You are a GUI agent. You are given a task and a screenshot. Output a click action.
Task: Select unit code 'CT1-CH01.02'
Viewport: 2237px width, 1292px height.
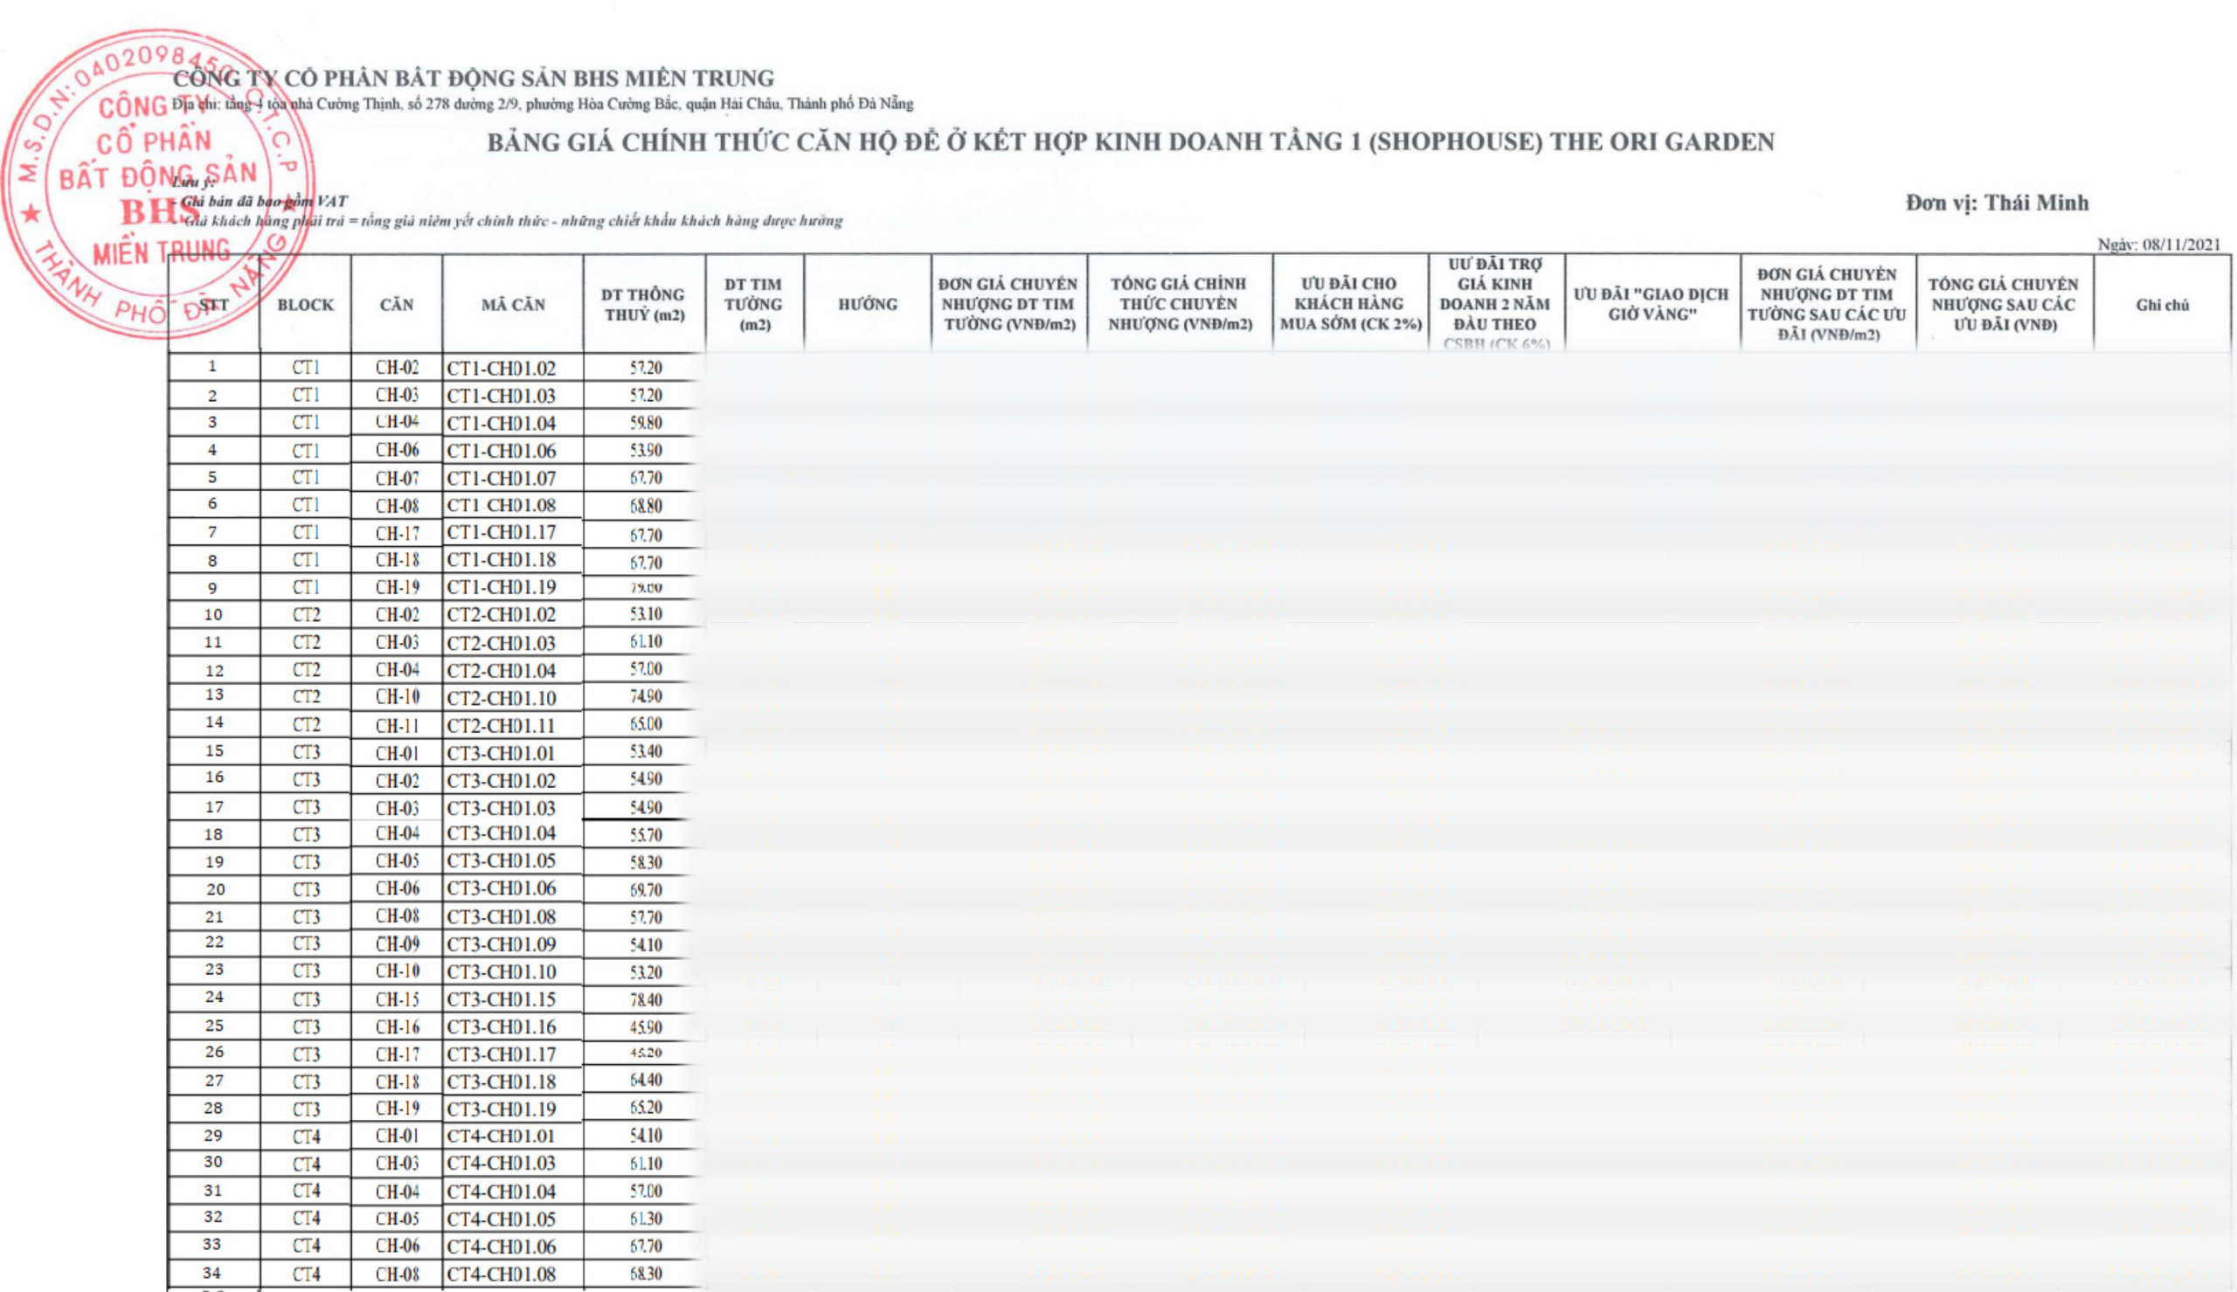coord(502,370)
